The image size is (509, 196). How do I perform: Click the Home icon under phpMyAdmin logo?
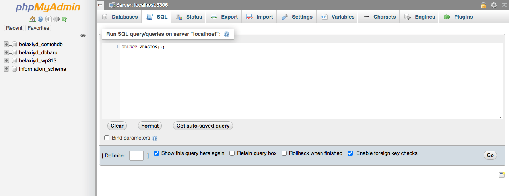click(x=33, y=19)
